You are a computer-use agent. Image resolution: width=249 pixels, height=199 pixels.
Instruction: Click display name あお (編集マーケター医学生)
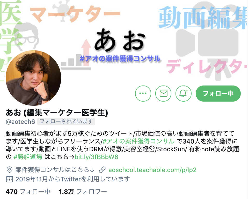[x=57, y=113]
